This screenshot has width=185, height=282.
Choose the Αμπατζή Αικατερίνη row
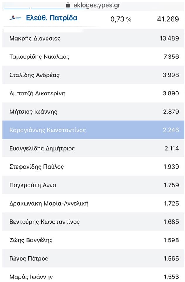tap(93, 93)
